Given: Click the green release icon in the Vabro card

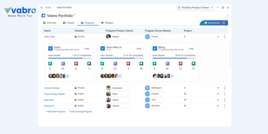Looking at the screenshot, I should click(50, 64).
